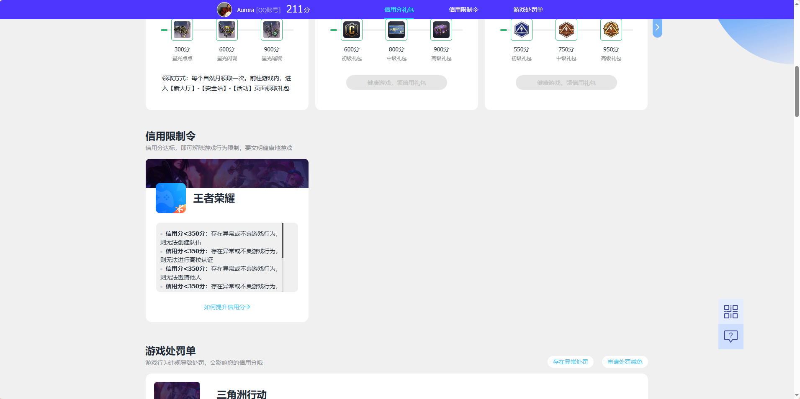Click the 800分 中级礼包 weapon icon
The width and height of the screenshot is (800, 399).
[396, 30]
